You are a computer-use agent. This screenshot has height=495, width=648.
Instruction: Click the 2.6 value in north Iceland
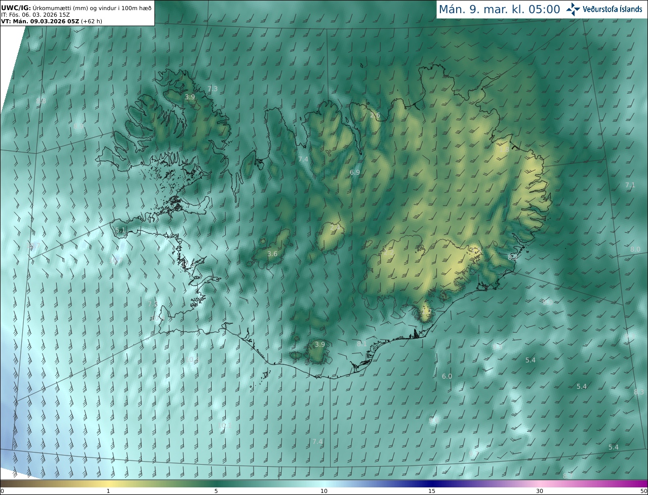tap(375, 115)
